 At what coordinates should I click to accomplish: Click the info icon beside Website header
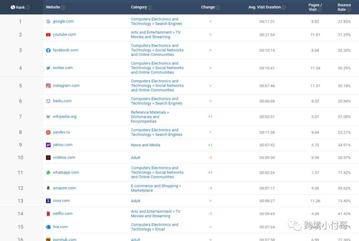point(63,7)
